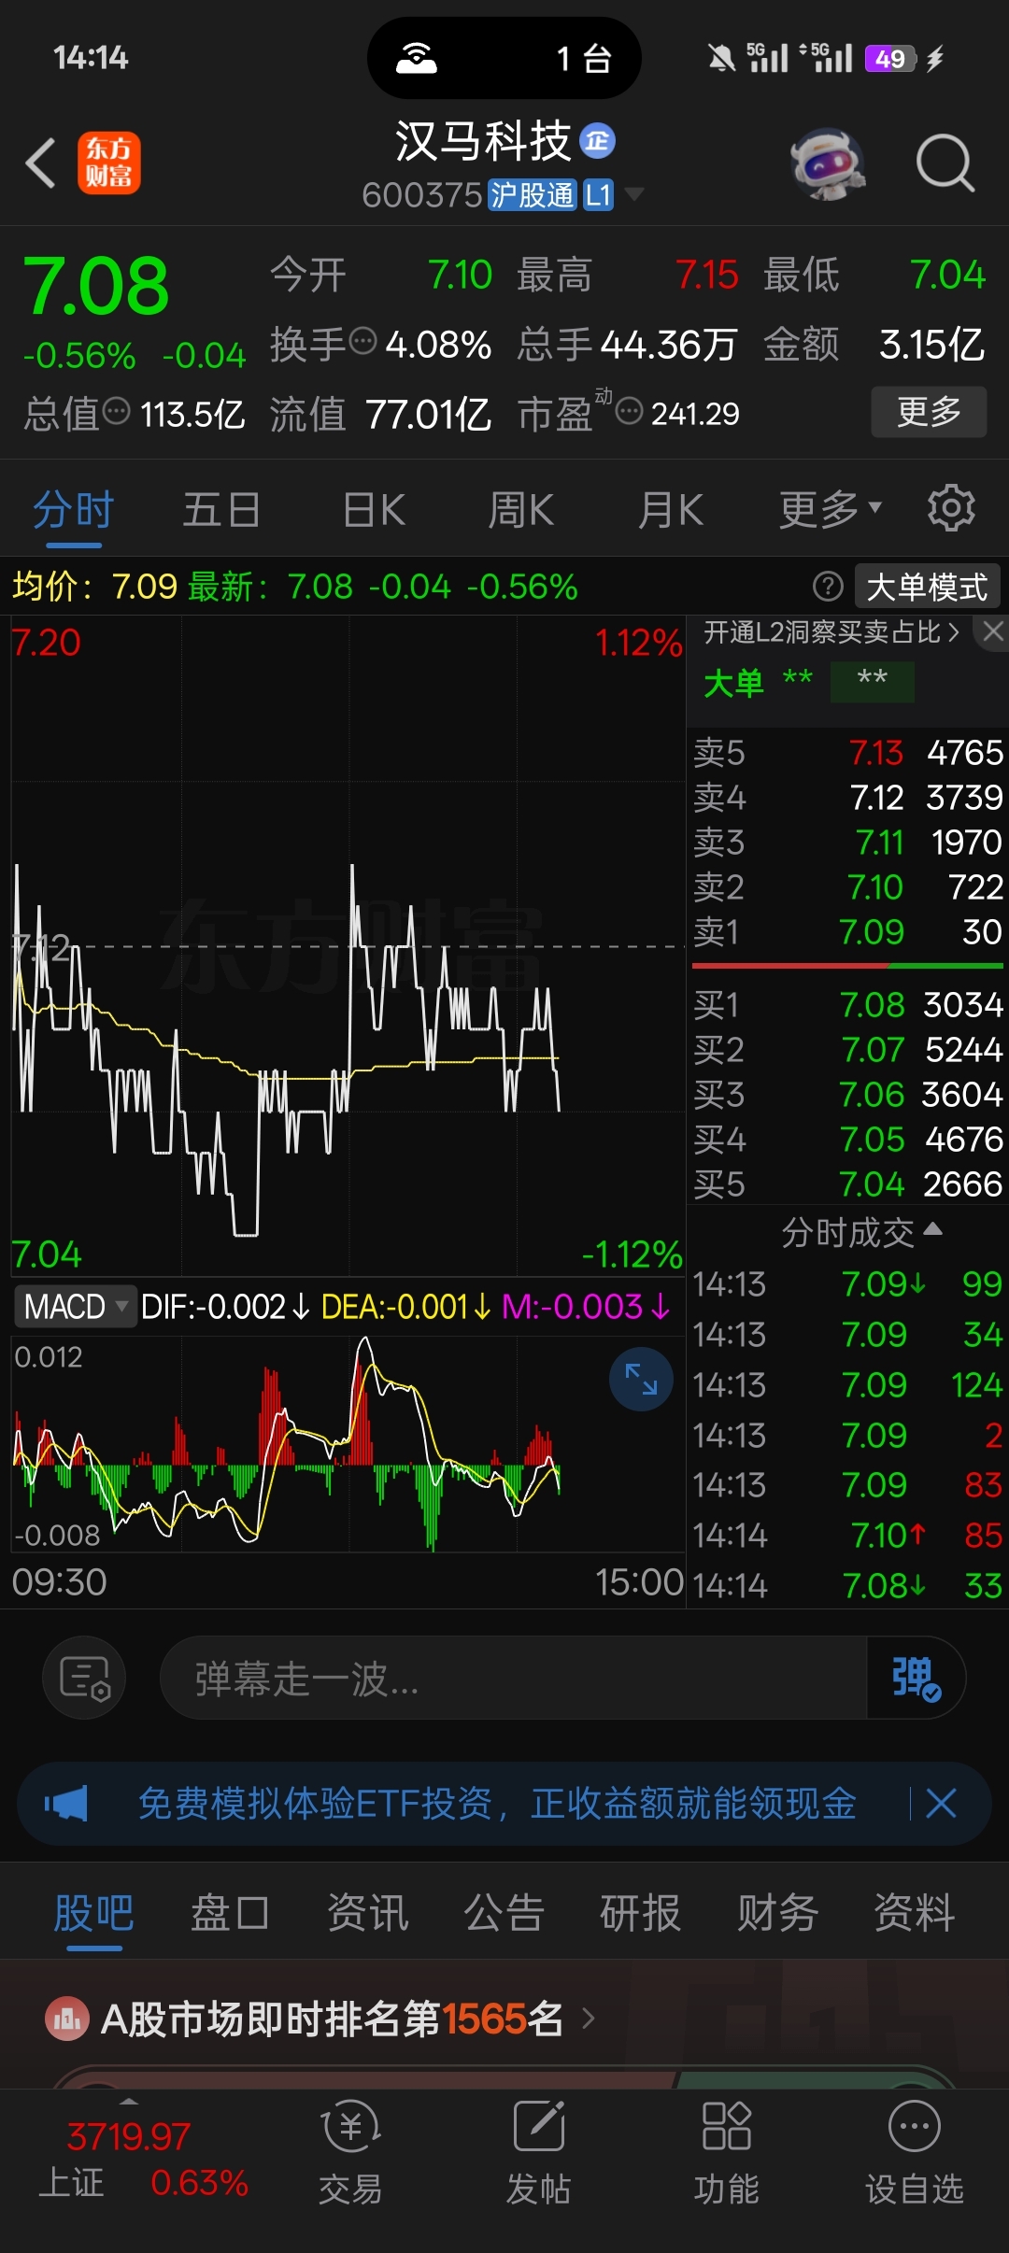Tap the 大单 ** label
1009x2253 pixels.
click(x=758, y=682)
